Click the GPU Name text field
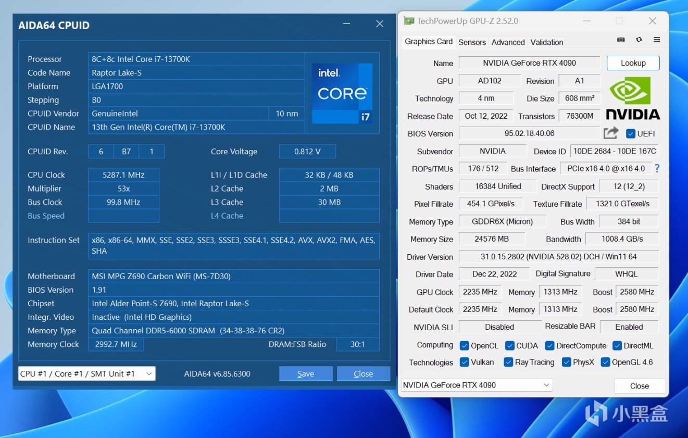 pos(529,63)
